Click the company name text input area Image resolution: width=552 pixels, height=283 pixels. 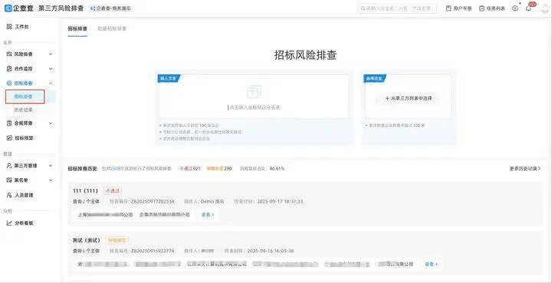[x=254, y=96]
